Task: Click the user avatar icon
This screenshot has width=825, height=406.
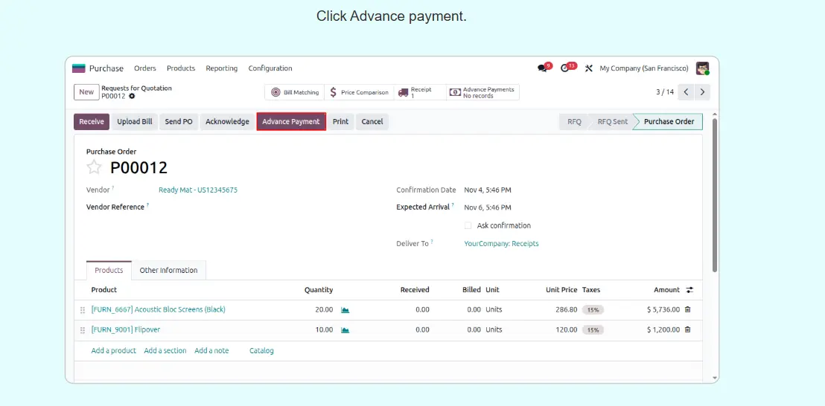Action: pyautogui.click(x=702, y=68)
